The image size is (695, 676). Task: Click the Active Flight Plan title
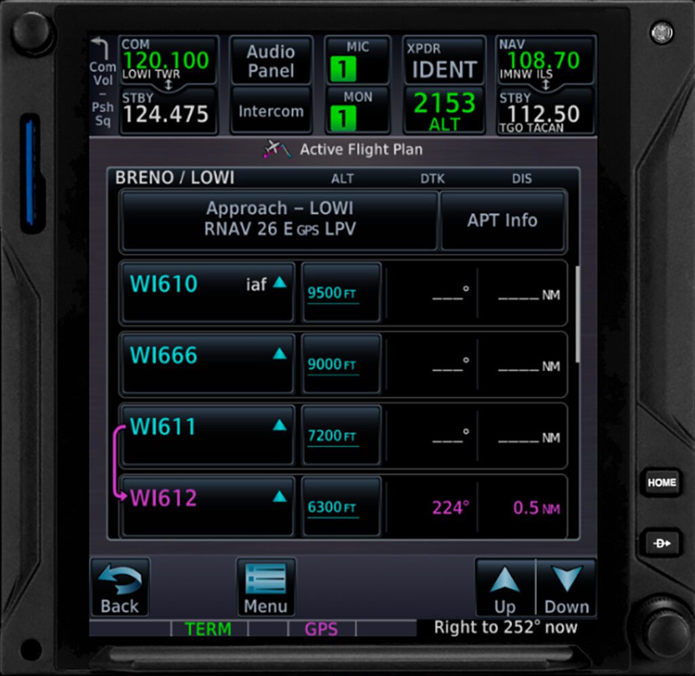(361, 149)
